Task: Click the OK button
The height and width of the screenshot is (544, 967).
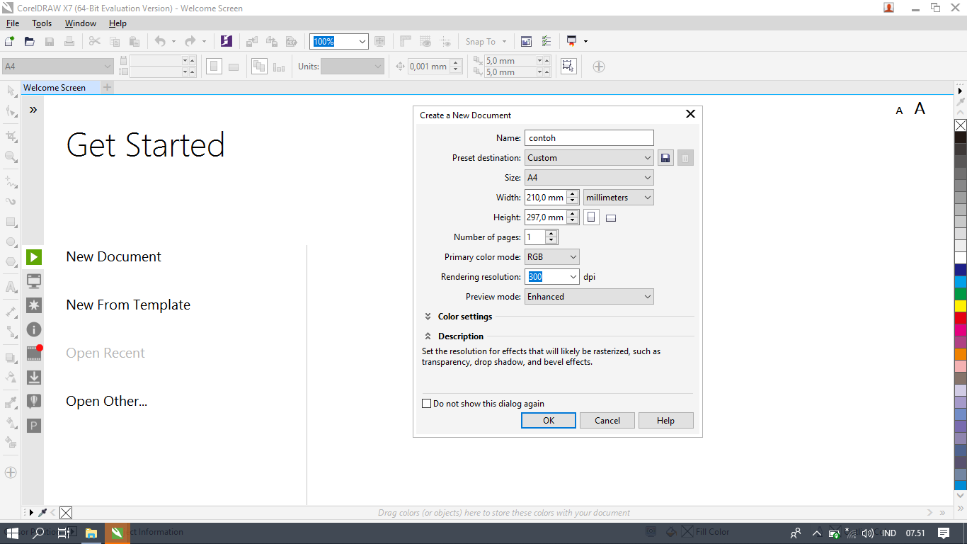Action: (x=549, y=421)
